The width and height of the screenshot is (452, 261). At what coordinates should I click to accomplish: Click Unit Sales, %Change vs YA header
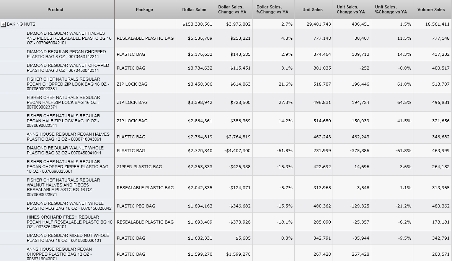coord(391,10)
